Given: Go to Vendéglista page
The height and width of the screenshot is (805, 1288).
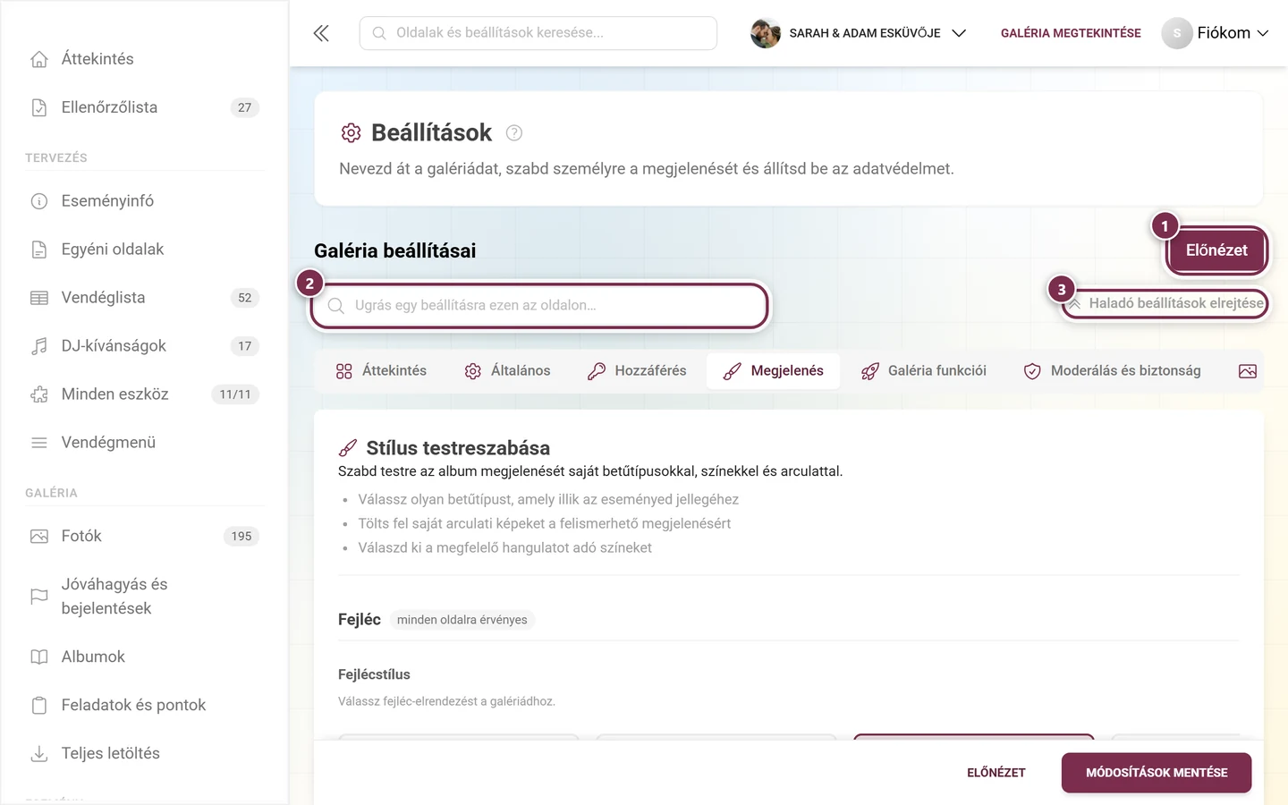Looking at the screenshot, I should tap(143, 298).
